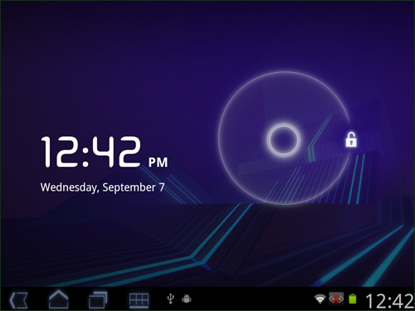This screenshot has width=415, height=311.
Task: Go to the Home screen icon
Action: (x=59, y=299)
